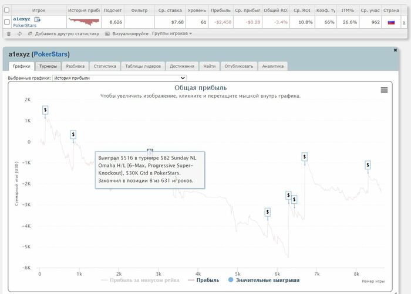Click the total ROI value -3.4%
Viewport: 411px width, 294px height.
pyautogui.click(x=281, y=22)
